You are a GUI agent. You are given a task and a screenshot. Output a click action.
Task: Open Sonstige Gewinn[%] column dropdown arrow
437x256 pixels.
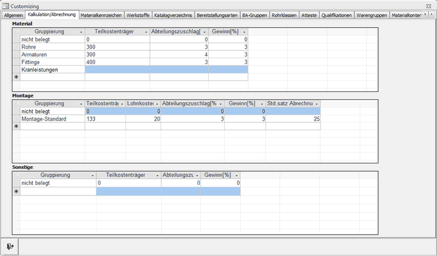[237, 176]
